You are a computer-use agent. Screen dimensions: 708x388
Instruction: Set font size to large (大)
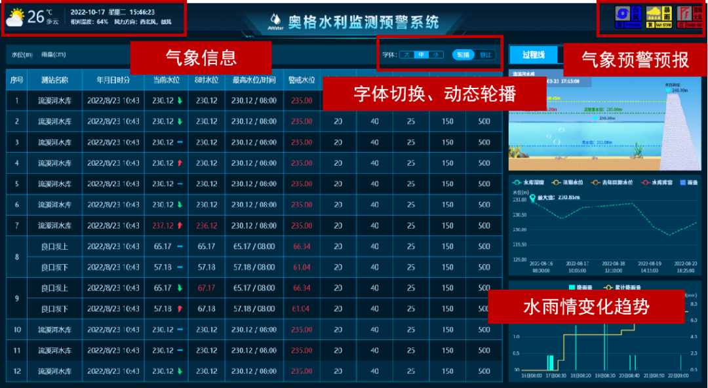[x=406, y=55]
